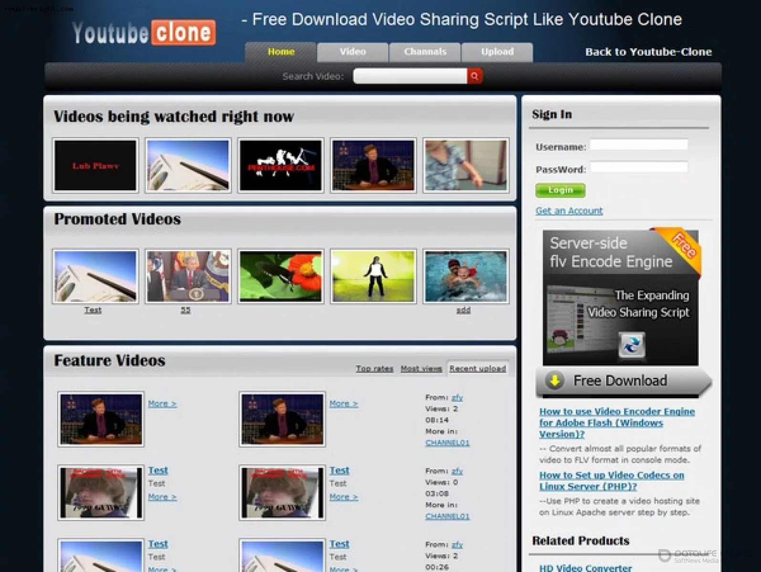This screenshot has height=572, width=761.
Task: Open the promoted swimming pool thumbnail
Action: (x=466, y=276)
